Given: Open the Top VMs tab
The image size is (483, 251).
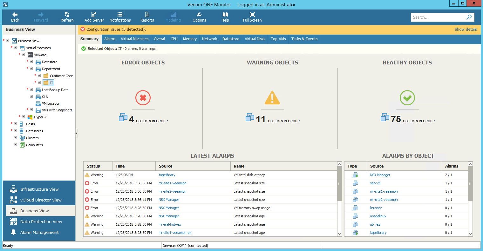Looking at the screenshot, I should tap(278, 39).
